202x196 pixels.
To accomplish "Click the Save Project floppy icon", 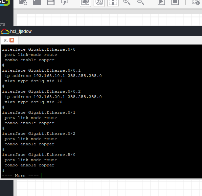I will click(51, 2).
